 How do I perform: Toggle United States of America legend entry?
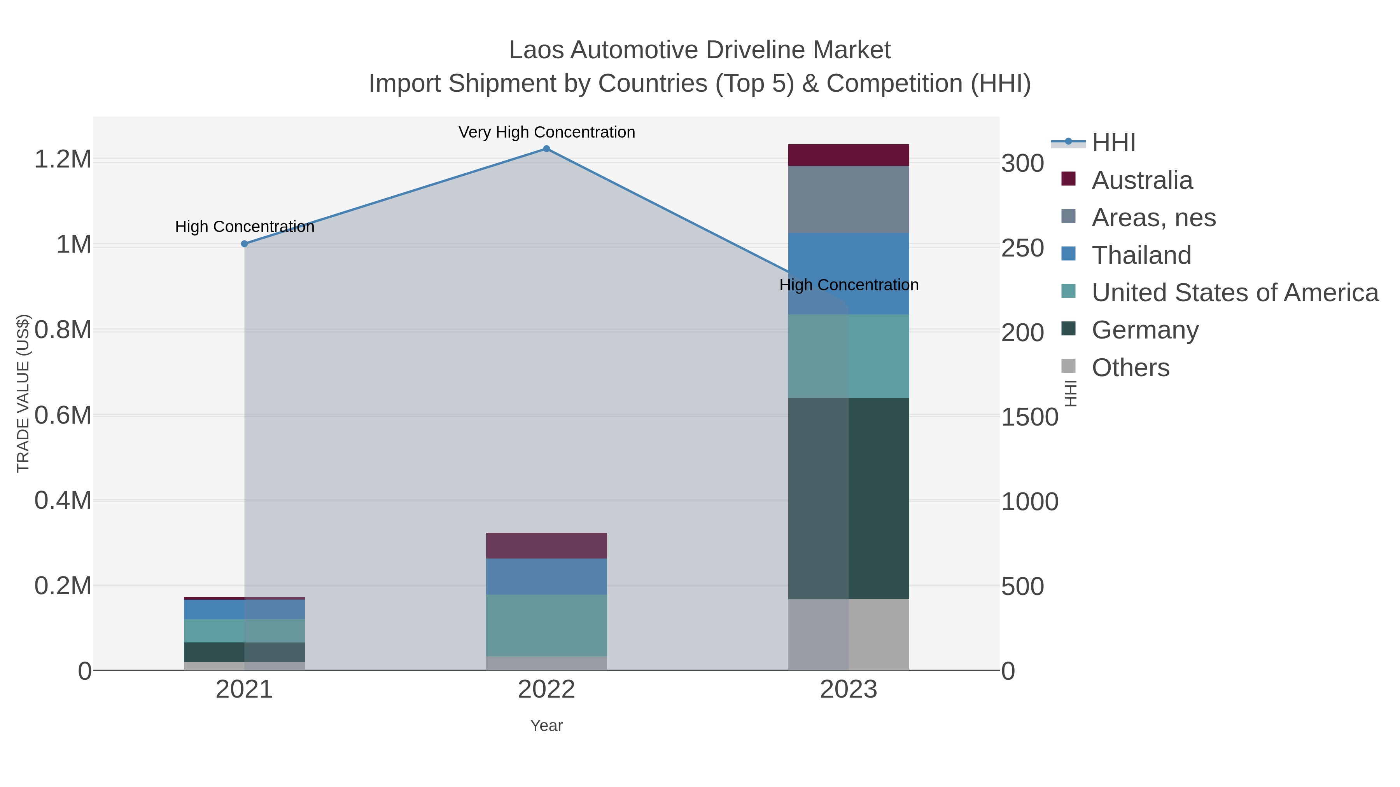point(1220,293)
